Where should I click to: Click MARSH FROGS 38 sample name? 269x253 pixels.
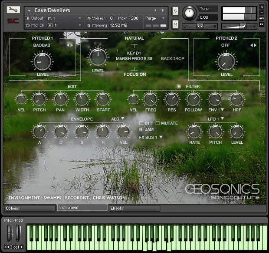click(x=134, y=58)
